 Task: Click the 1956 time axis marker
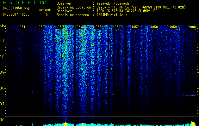pyautogui.click(x=116, y=27)
